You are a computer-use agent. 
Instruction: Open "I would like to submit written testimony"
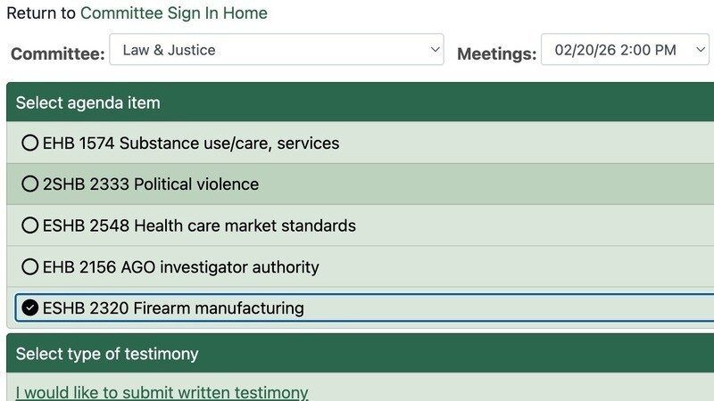162,392
